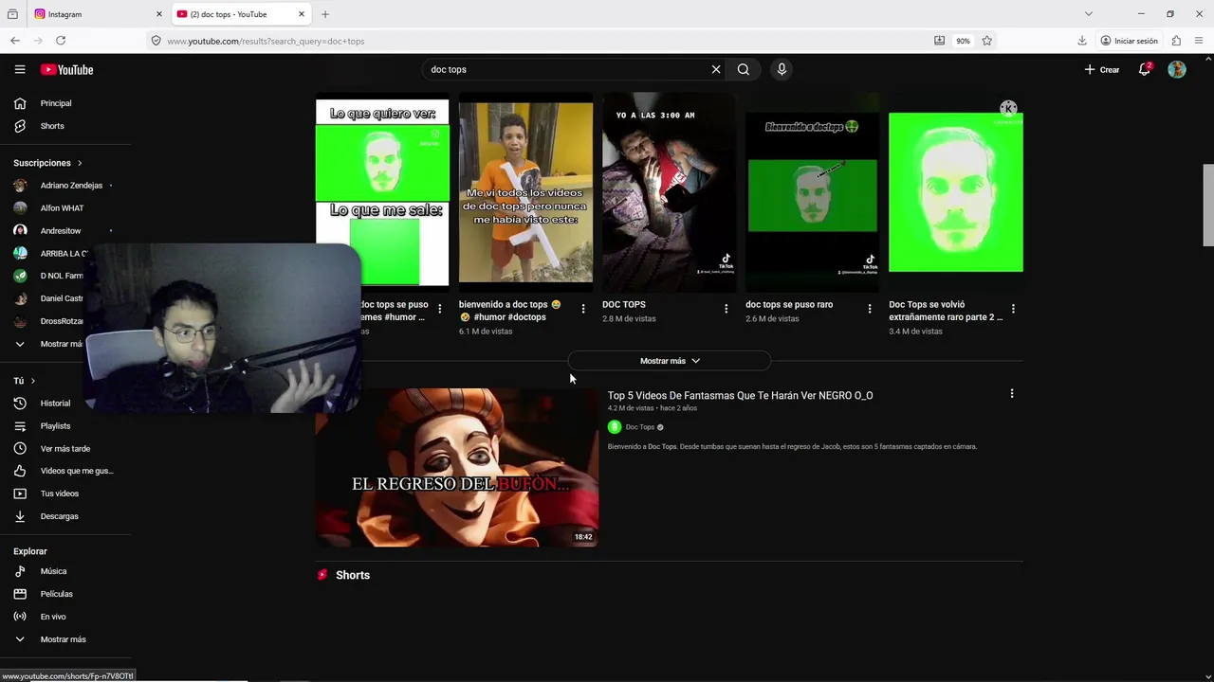The width and height of the screenshot is (1214, 682).
Task: Open 'doc tops se puso raro' title
Action: click(x=789, y=305)
